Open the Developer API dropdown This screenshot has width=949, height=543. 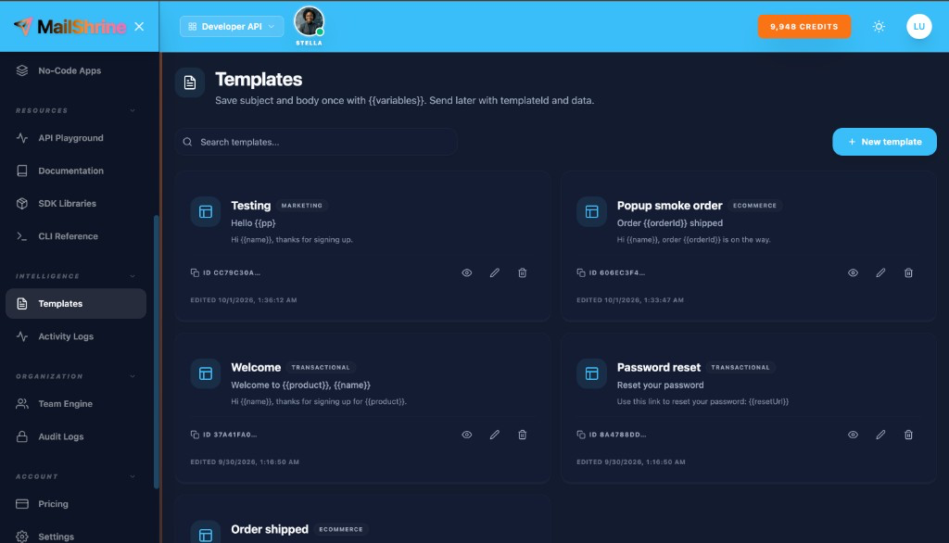pos(231,27)
